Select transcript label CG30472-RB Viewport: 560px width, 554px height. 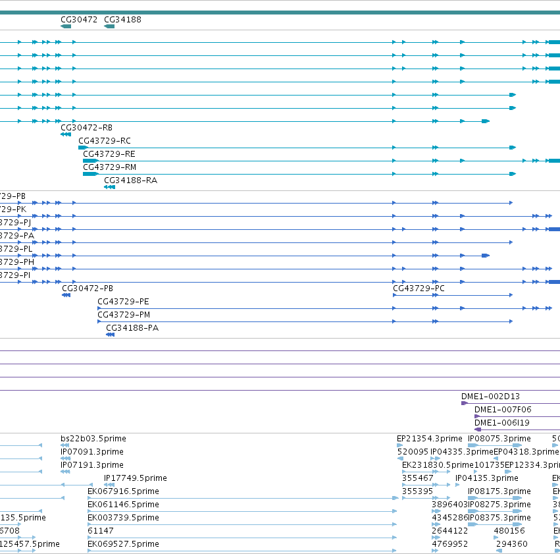coord(86,128)
